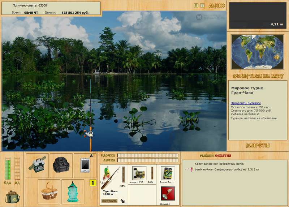Click the ИД level bar

(17, 168)
